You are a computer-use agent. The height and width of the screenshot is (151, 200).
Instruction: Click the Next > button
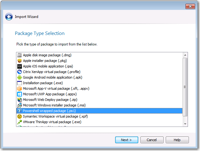(x=127, y=140)
